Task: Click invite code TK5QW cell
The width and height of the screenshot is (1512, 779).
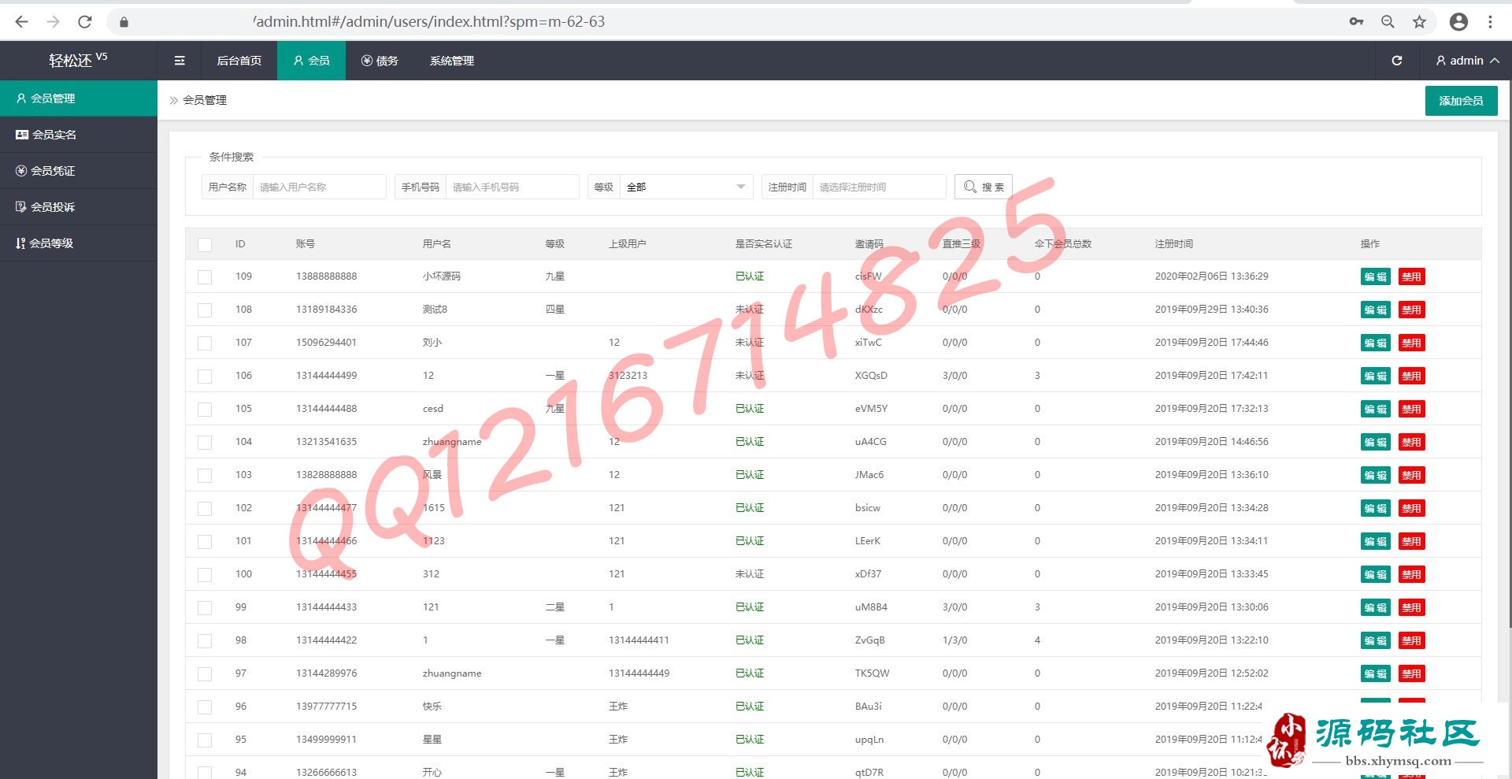Action: (x=872, y=673)
